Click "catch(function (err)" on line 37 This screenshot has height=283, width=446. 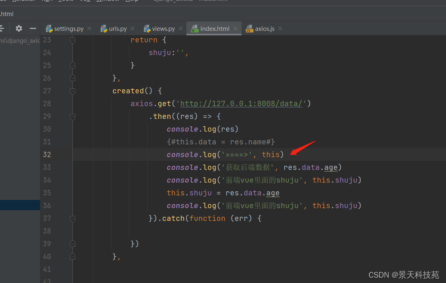point(207,218)
